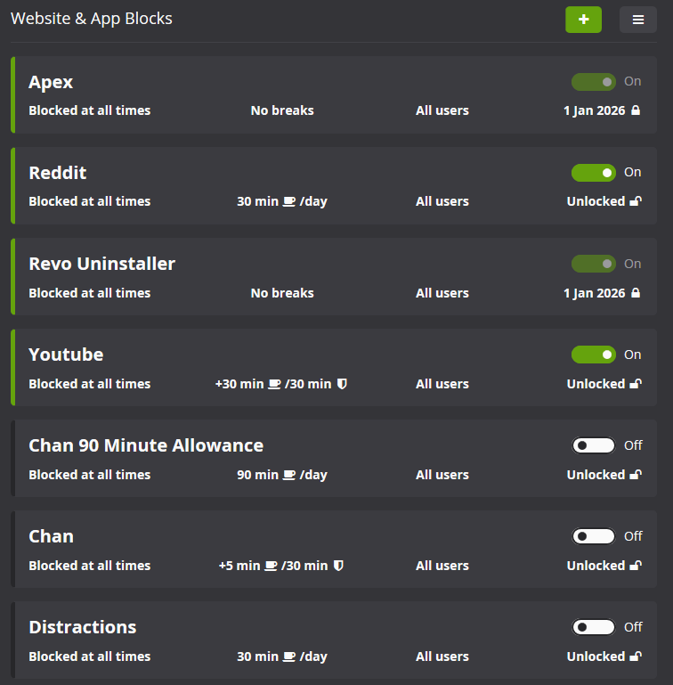673x685 pixels.
Task: Click '1 Jan 2026' lock date for Revo Uninstaller
Action: pos(595,293)
